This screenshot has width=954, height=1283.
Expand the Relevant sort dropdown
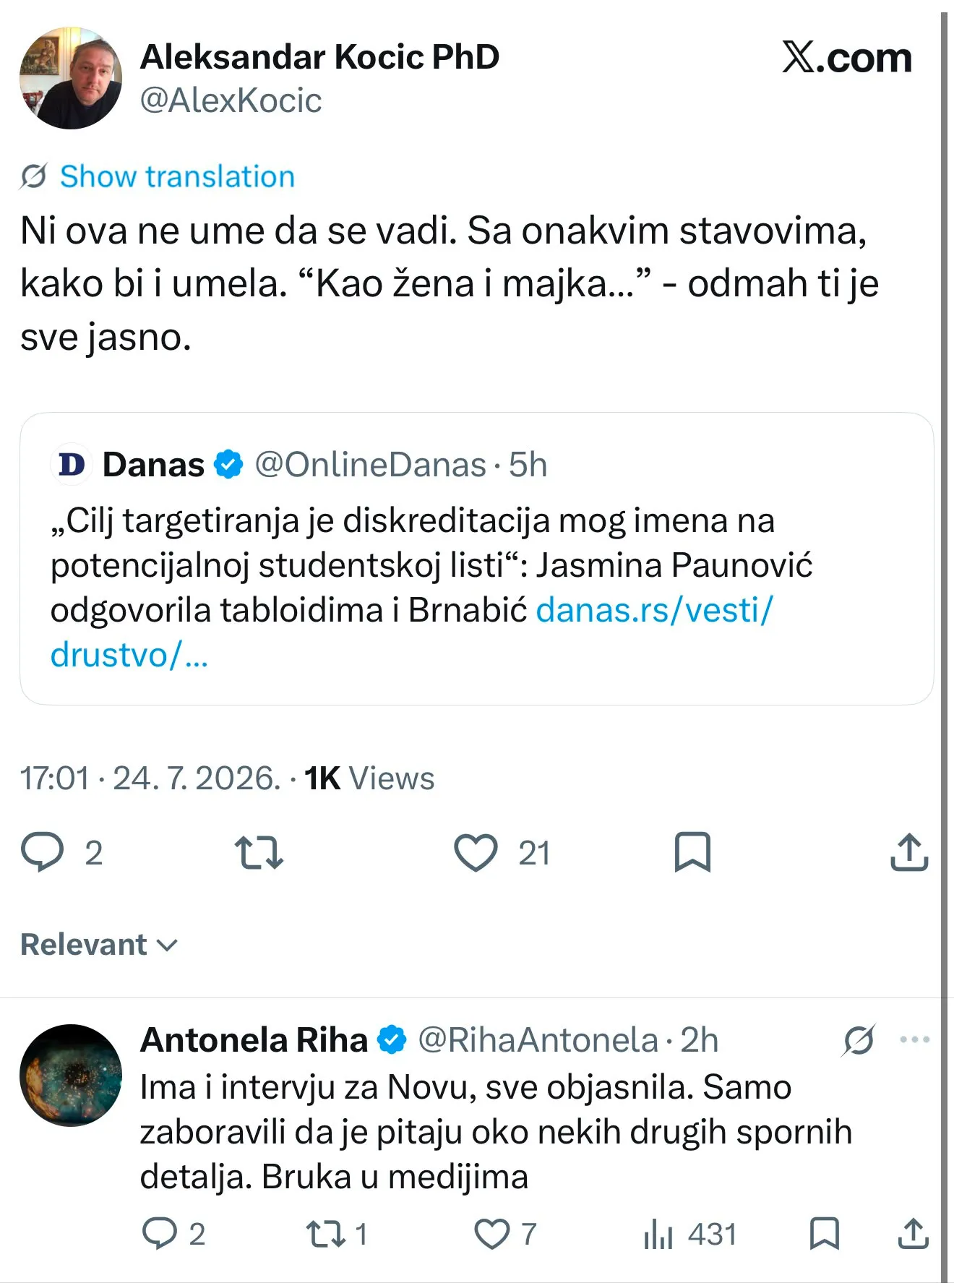[99, 945]
